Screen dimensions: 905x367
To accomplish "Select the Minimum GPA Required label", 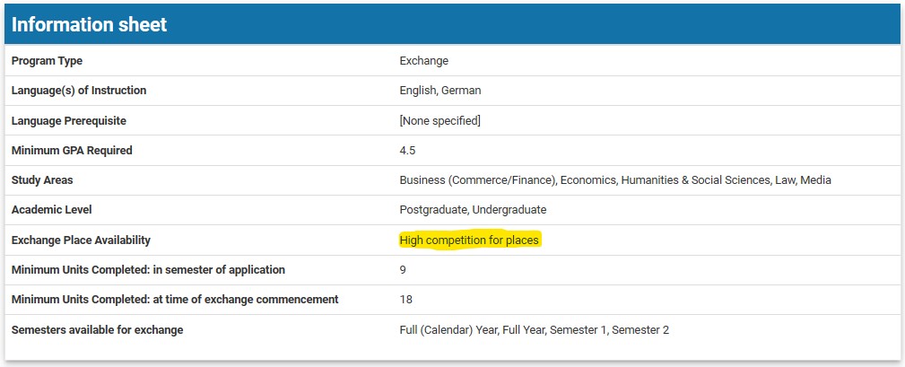I will (x=72, y=151).
